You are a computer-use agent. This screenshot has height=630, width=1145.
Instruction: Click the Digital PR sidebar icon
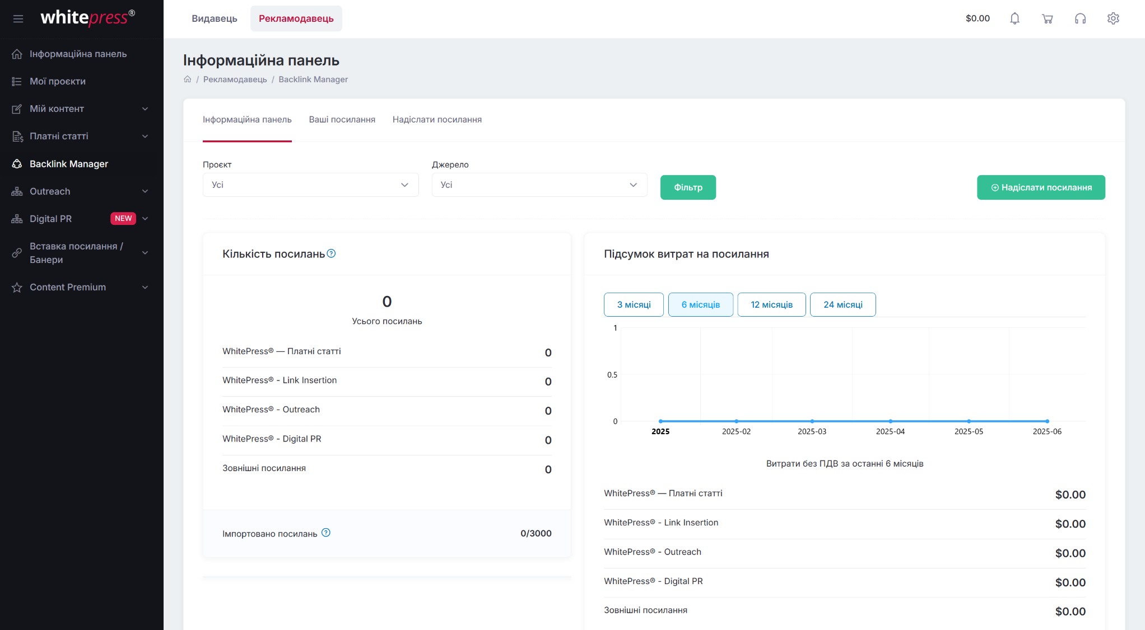click(x=17, y=218)
